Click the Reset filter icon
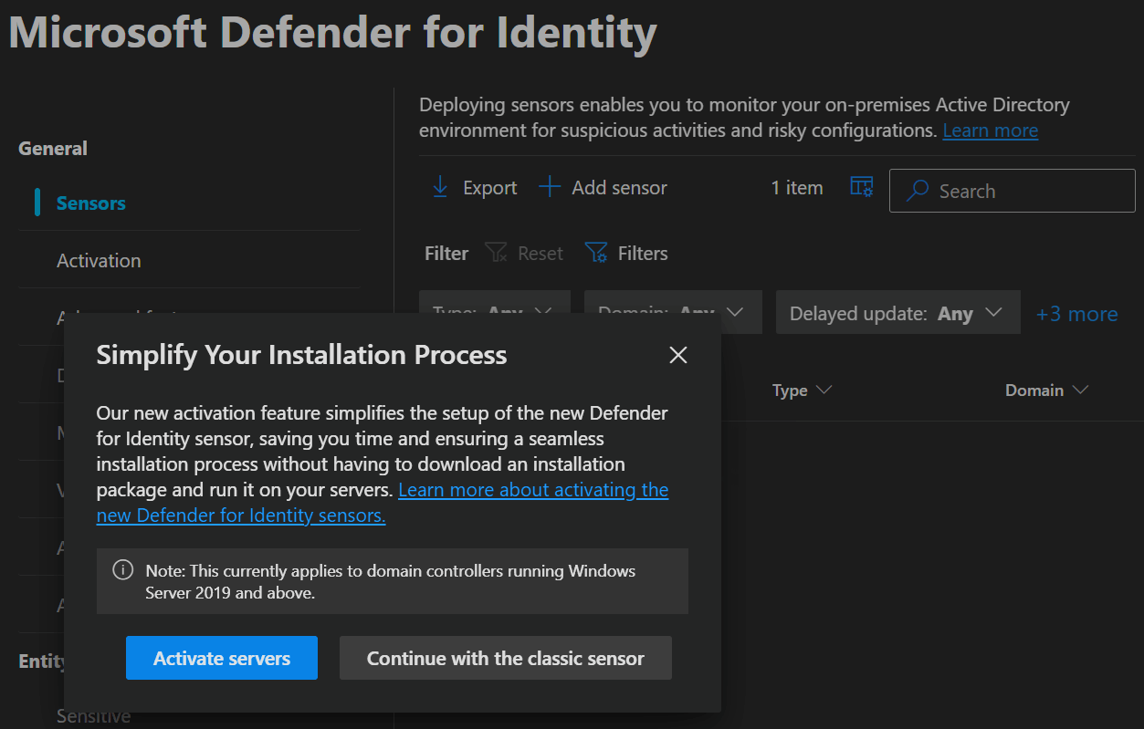This screenshot has height=729, width=1144. point(496,253)
